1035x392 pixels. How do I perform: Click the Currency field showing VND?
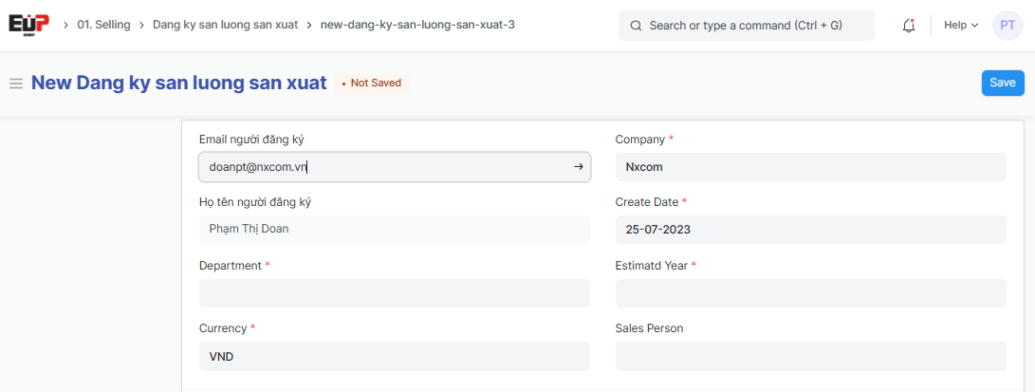[x=394, y=356]
